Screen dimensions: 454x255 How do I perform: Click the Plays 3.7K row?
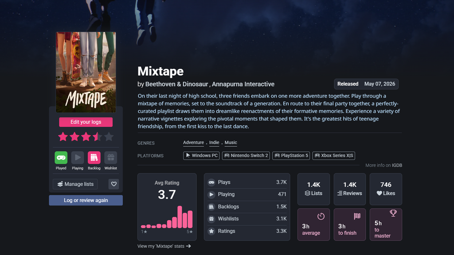[247, 183]
